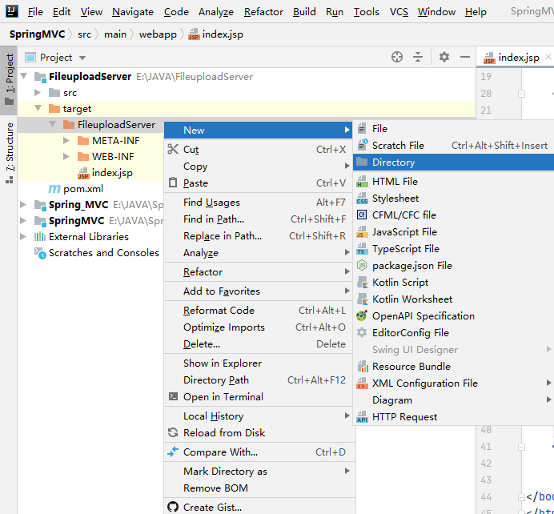Select the Kotlin Script file type icon
This screenshot has width=554, height=514.
point(362,283)
